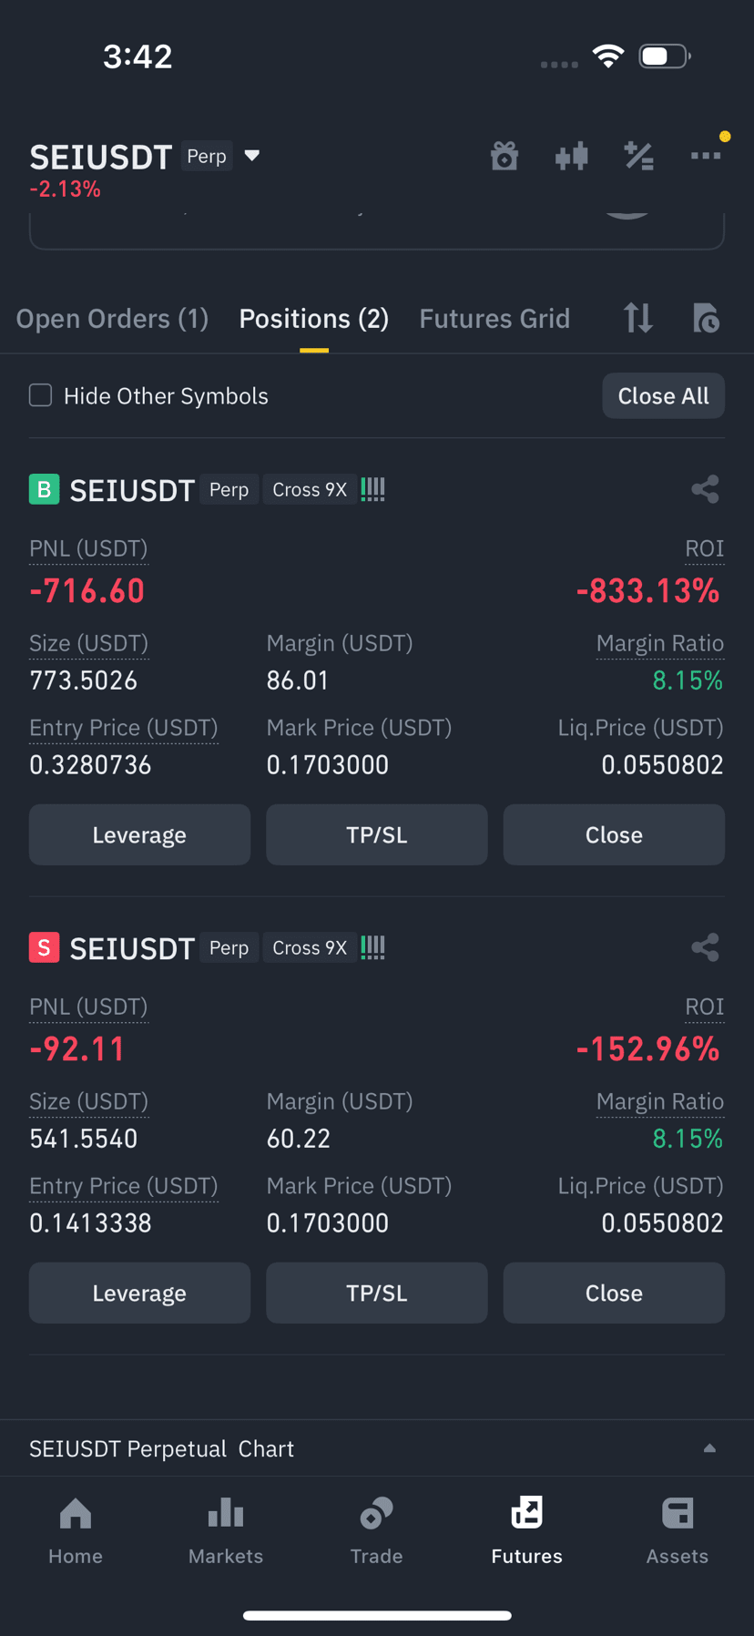The width and height of the screenshot is (754, 1636).
Task: Open the Assets bottom tab
Action: click(x=677, y=1530)
